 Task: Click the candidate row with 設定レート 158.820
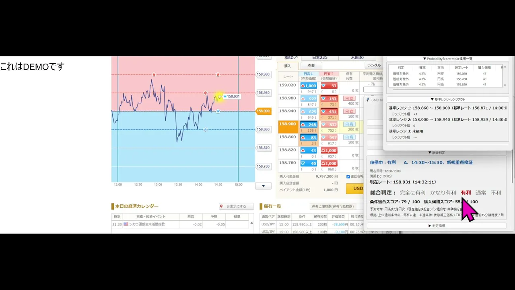(445, 85)
